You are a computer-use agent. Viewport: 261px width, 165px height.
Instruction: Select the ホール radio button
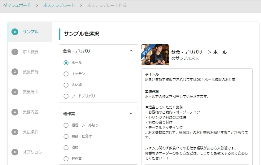coord(66,63)
